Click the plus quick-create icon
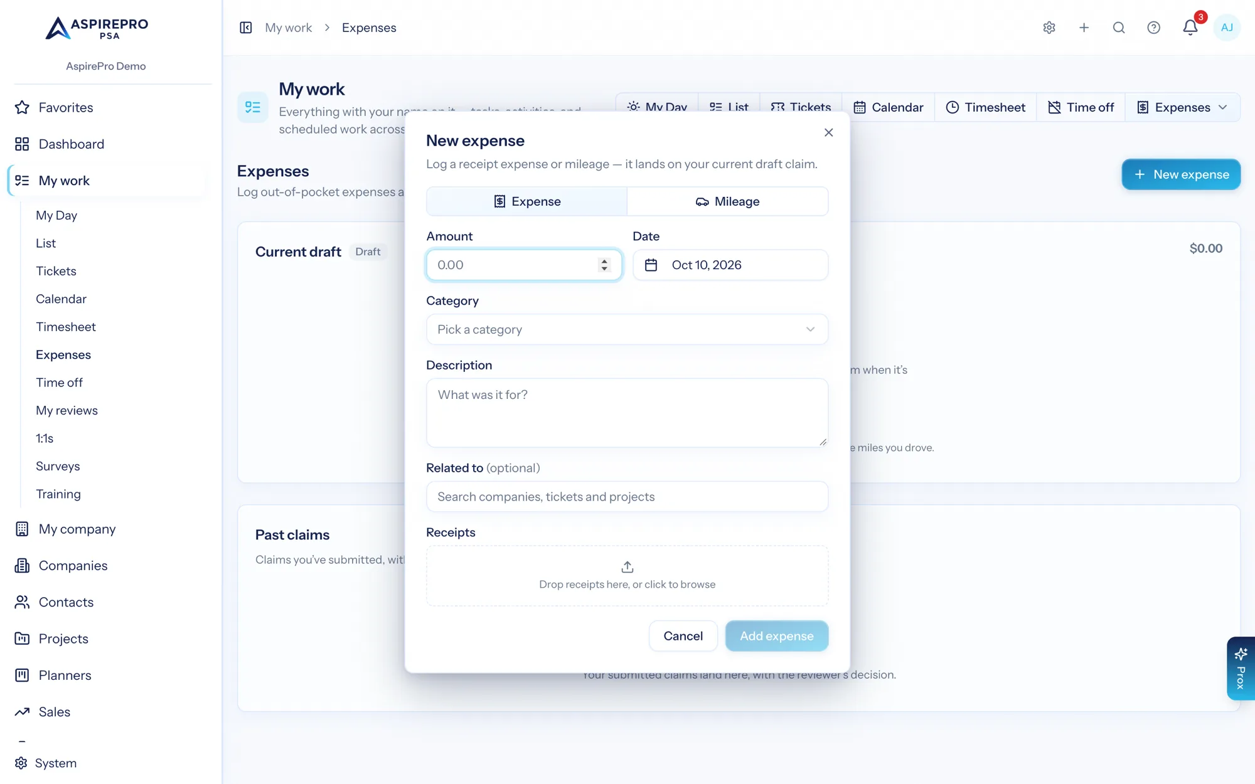1255x784 pixels. coord(1084,28)
